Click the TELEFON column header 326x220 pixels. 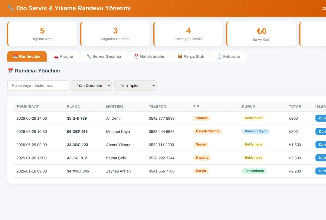tap(158, 106)
